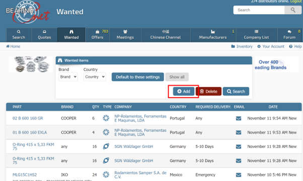Click the Show all button

[x=177, y=77]
